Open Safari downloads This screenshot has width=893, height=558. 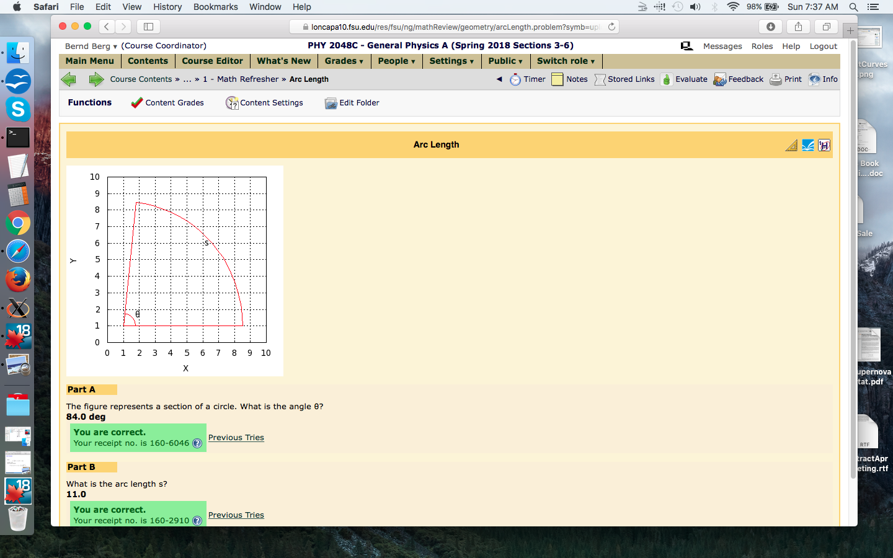pos(771,27)
